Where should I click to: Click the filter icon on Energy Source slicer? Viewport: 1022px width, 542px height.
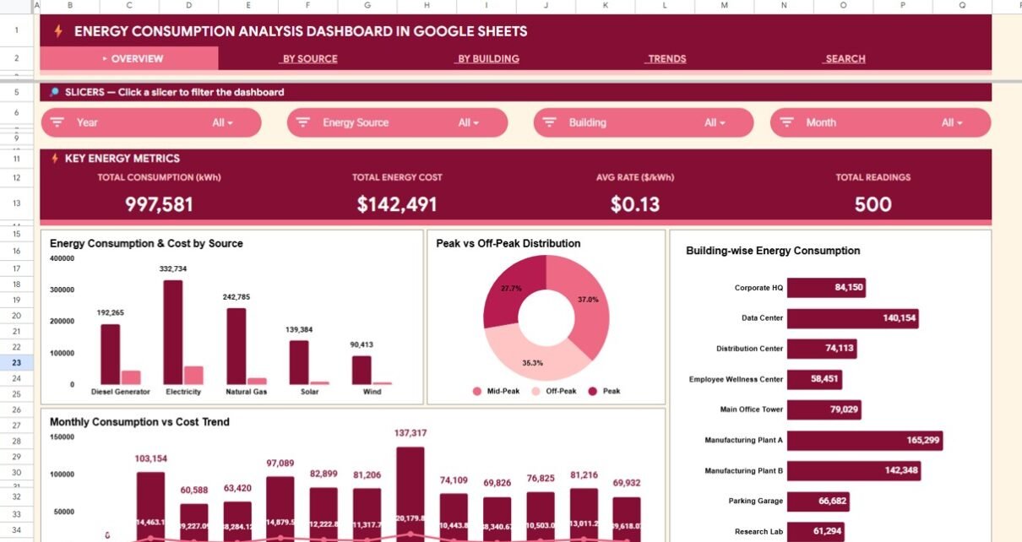point(304,122)
